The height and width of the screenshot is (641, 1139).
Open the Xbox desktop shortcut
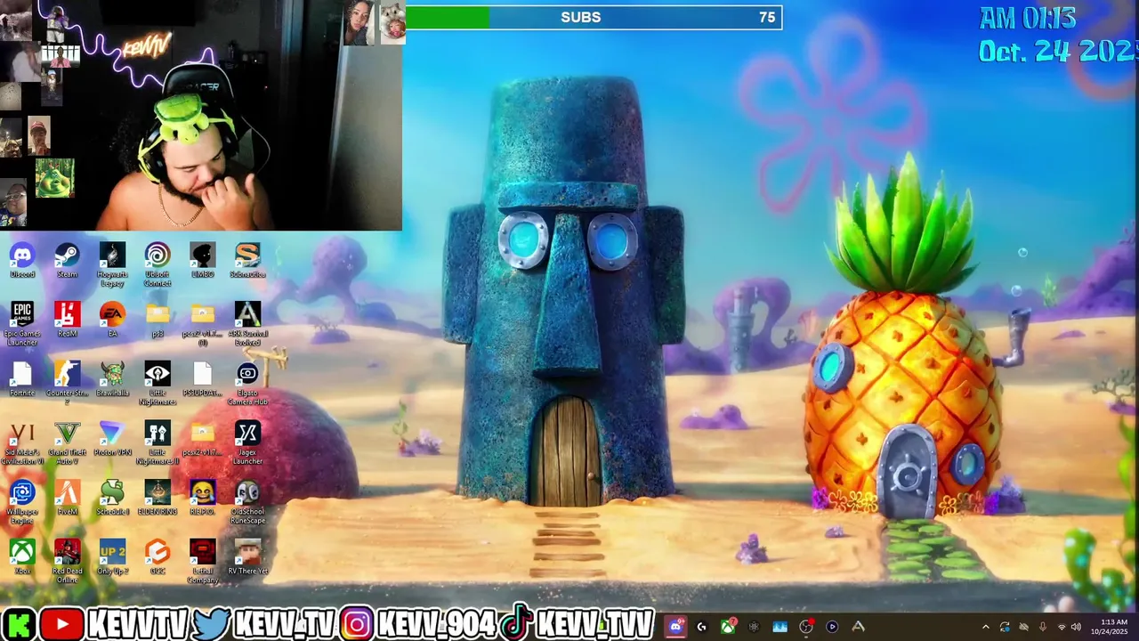(22, 557)
